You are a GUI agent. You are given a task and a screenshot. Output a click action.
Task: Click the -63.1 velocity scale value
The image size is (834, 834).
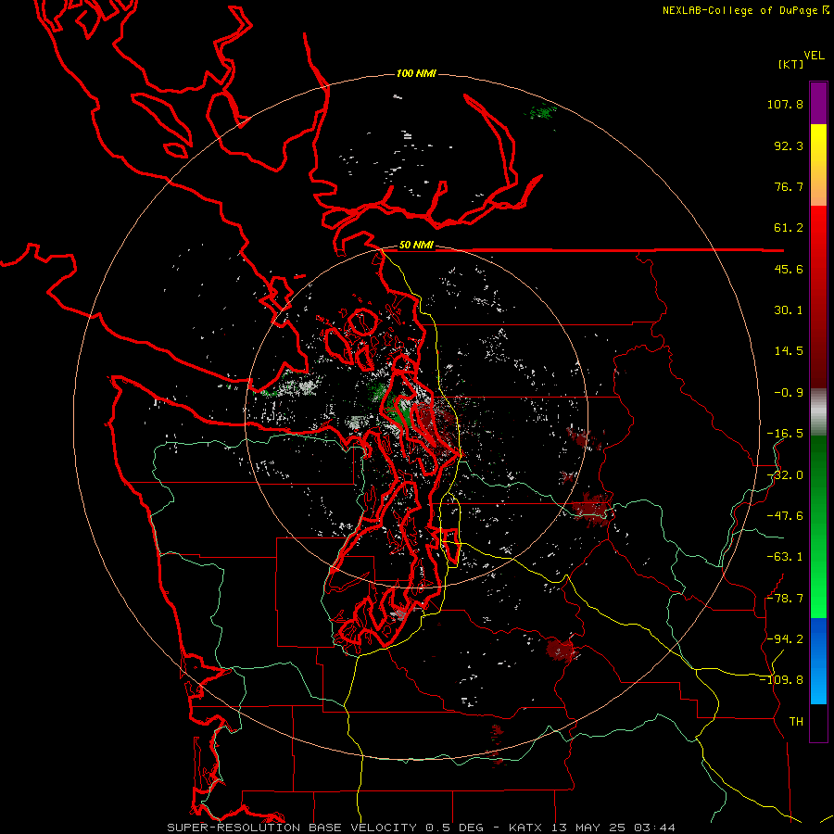click(785, 557)
